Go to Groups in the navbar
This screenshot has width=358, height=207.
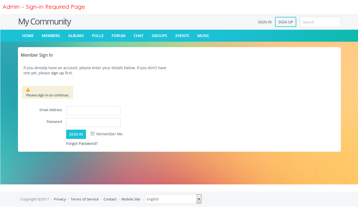[159, 36]
